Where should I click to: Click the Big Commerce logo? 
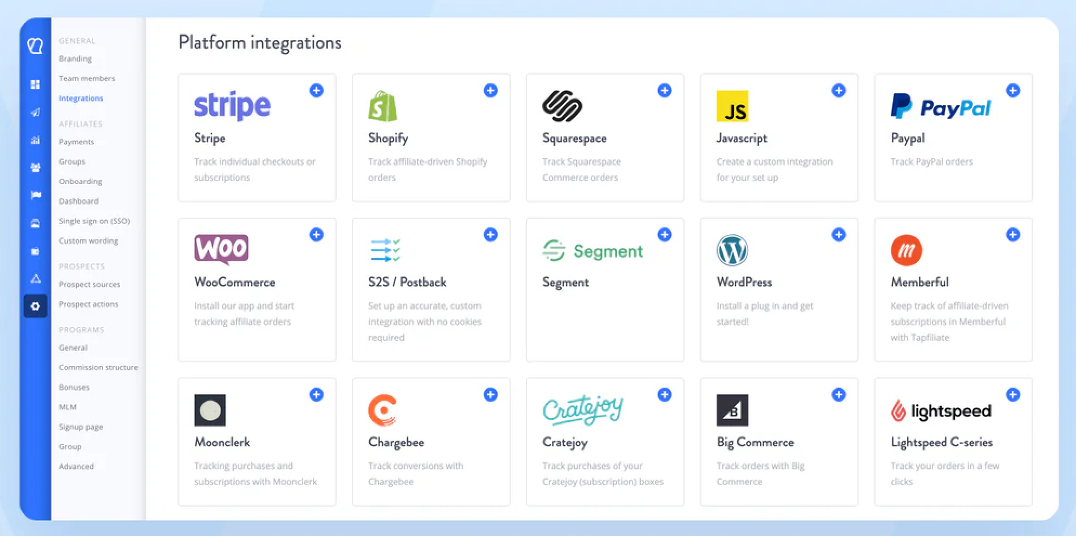[x=732, y=410]
